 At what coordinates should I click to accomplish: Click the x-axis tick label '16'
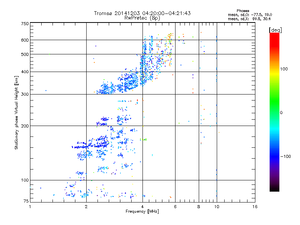255,207
